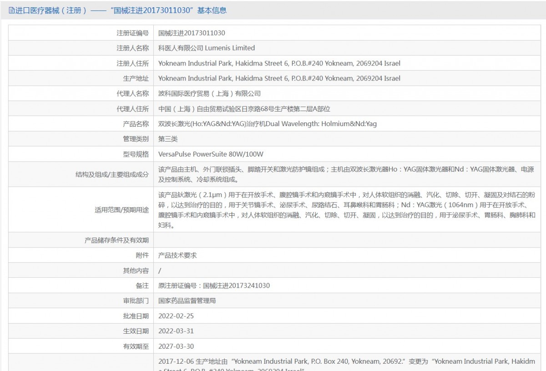Click the 产品名称 label cell
The image size is (546, 371).
point(81,124)
